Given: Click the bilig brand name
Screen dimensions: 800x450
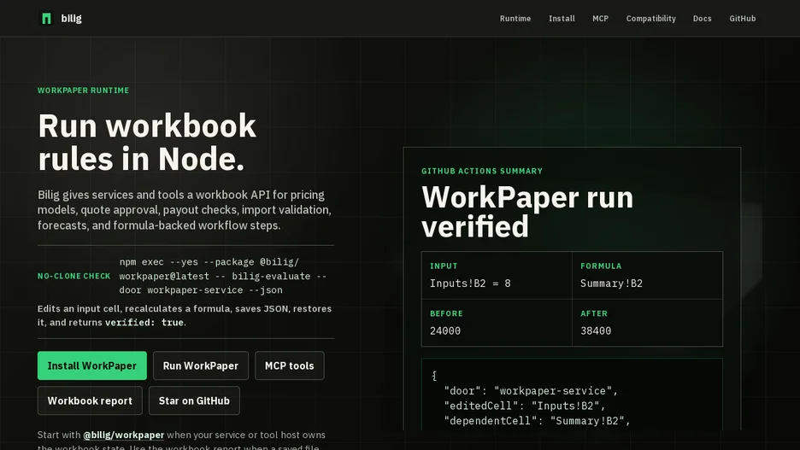Looking at the screenshot, I should 72,18.
